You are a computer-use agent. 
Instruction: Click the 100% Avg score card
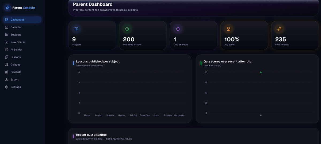(244, 35)
